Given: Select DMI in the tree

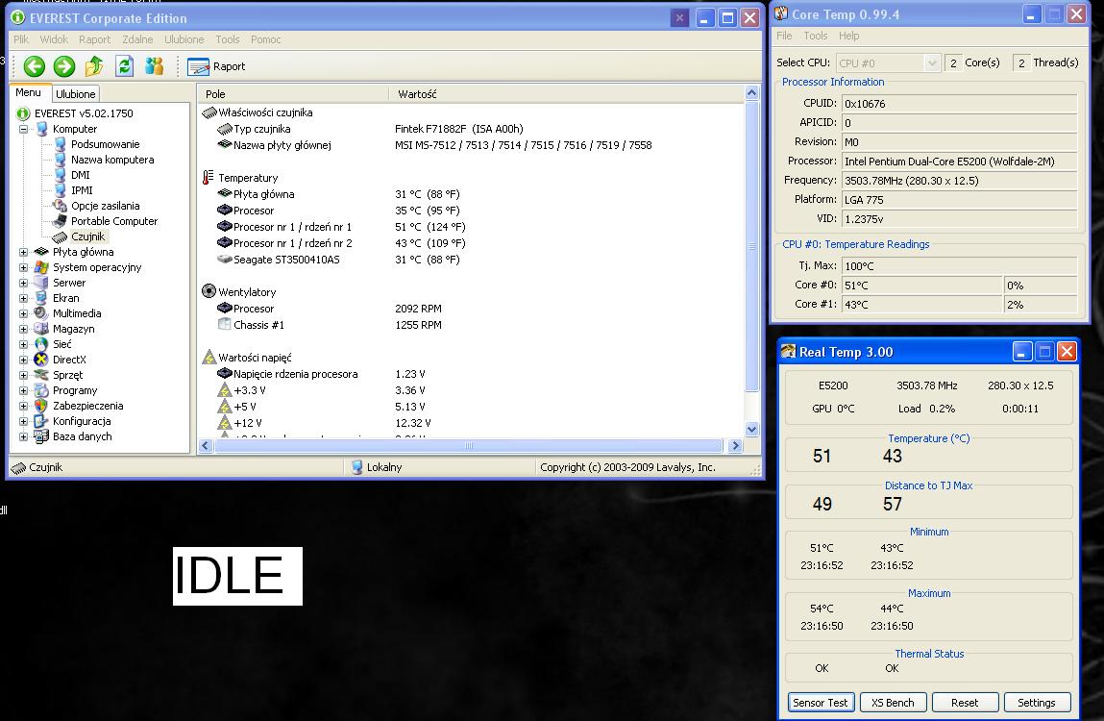Looking at the screenshot, I should (81, 176).
